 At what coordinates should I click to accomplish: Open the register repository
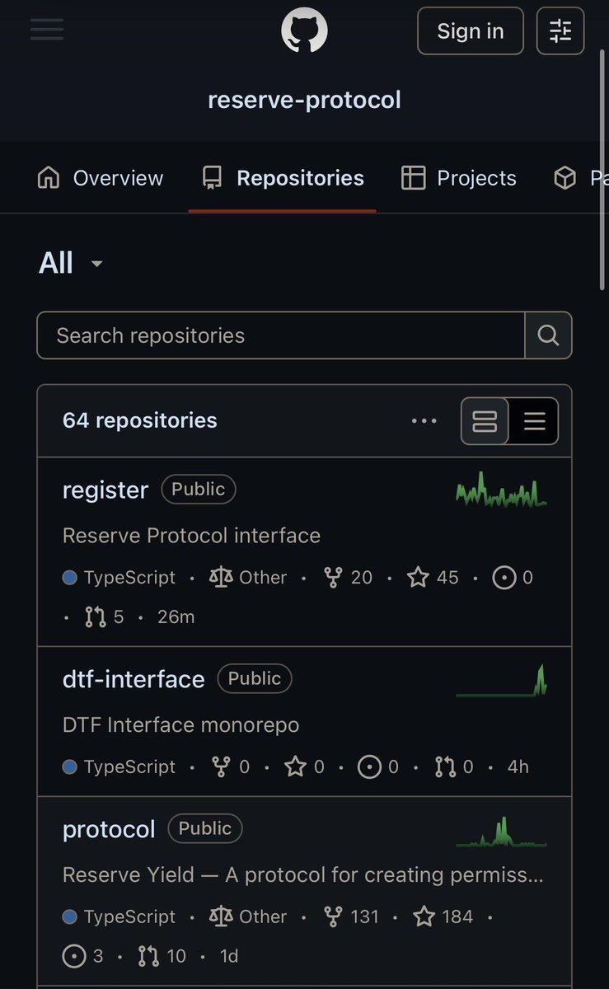(x=105, y=490)
